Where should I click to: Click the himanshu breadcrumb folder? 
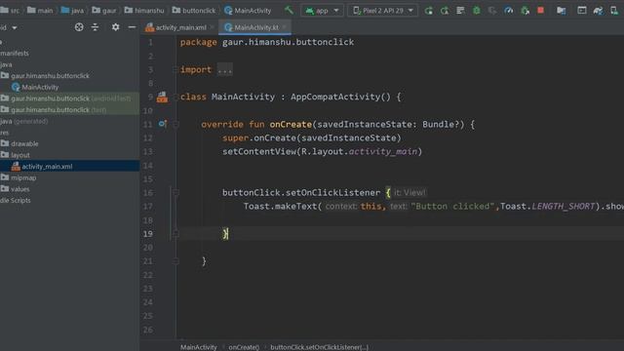[144, 11]
